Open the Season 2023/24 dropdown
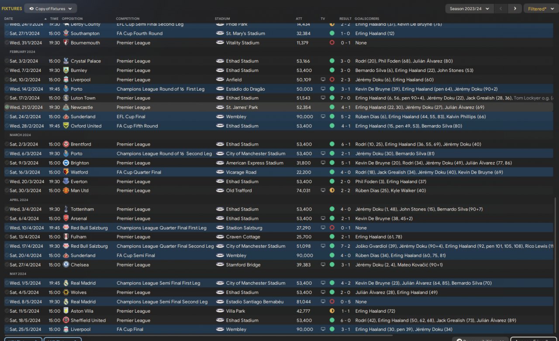 469,9
